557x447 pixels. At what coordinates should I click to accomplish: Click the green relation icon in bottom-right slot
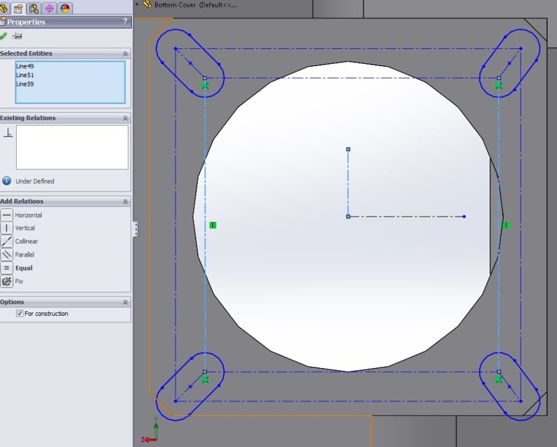tap(499, 380)
